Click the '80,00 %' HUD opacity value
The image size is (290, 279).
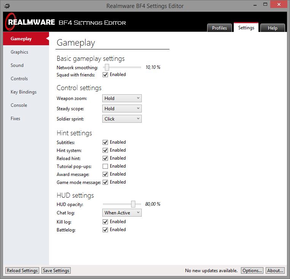point(153,204)
